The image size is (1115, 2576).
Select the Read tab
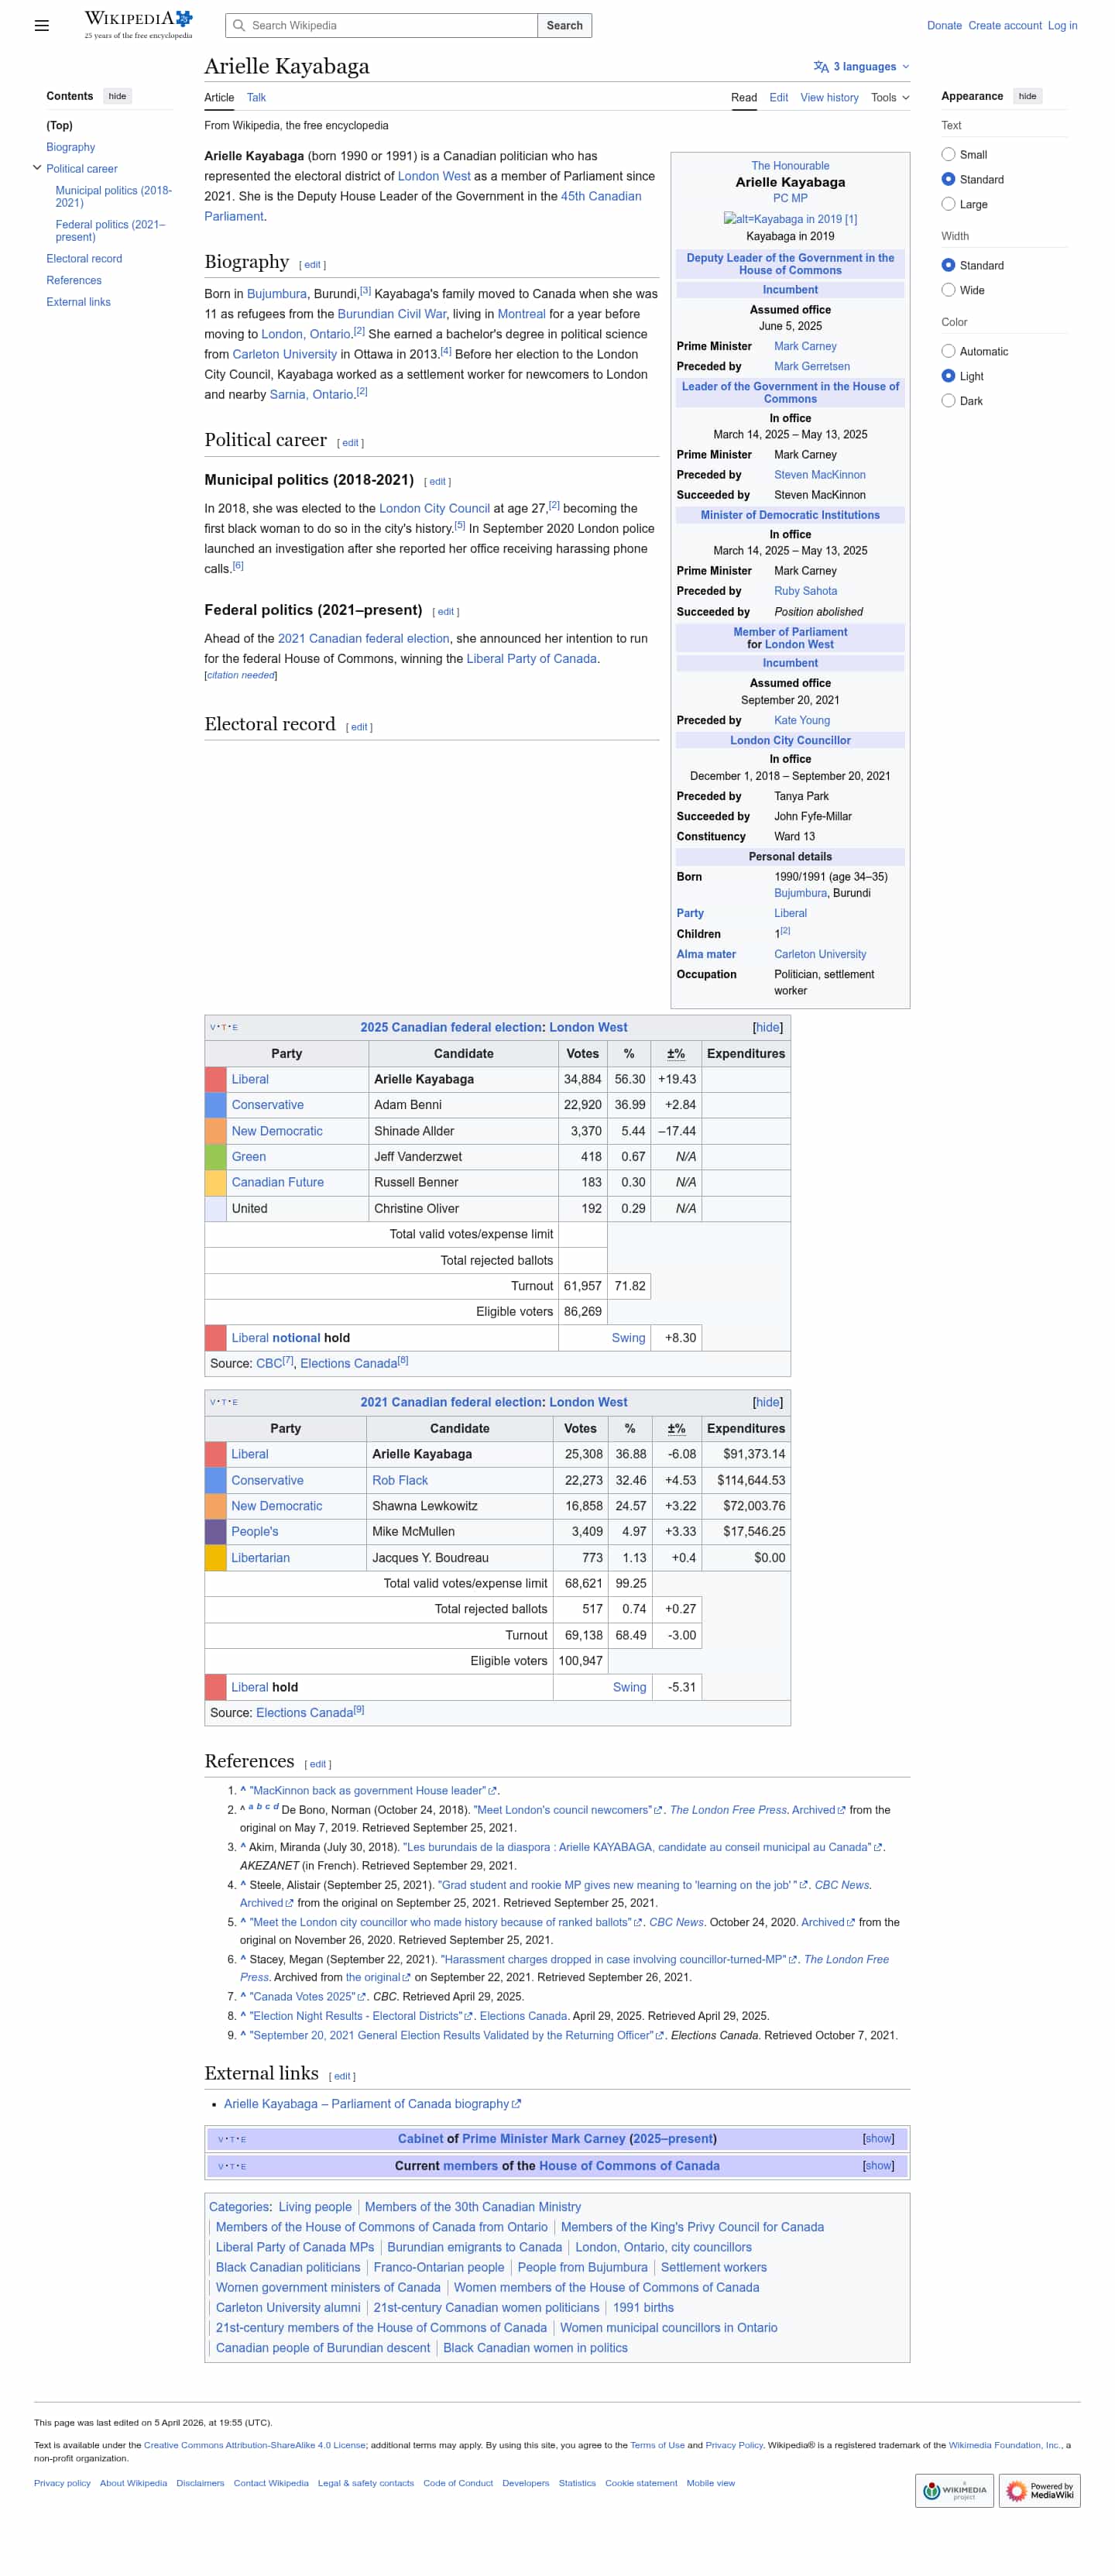pos(744,98)
